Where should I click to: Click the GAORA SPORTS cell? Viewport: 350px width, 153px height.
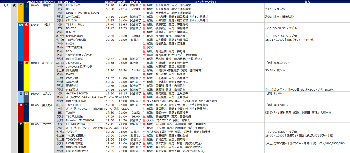77,93
